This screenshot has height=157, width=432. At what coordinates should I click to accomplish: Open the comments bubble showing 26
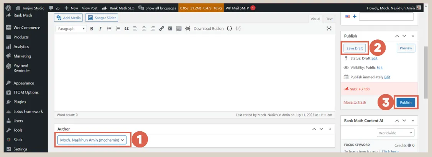tap(54, 8)
